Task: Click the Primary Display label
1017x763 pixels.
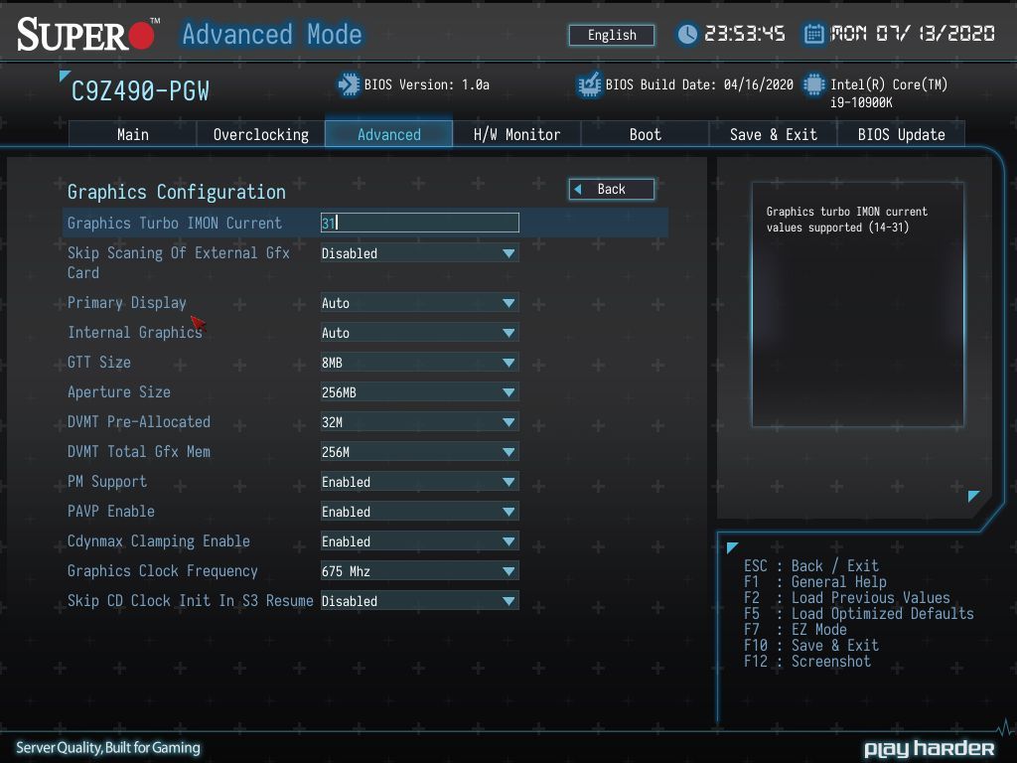Action: (x=126, y=303)
